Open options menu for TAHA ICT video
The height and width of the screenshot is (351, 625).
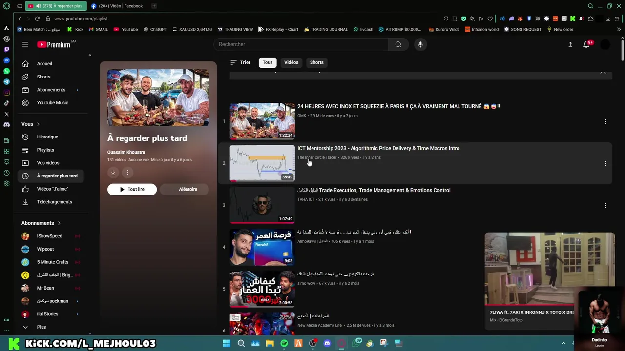point(605,205)
